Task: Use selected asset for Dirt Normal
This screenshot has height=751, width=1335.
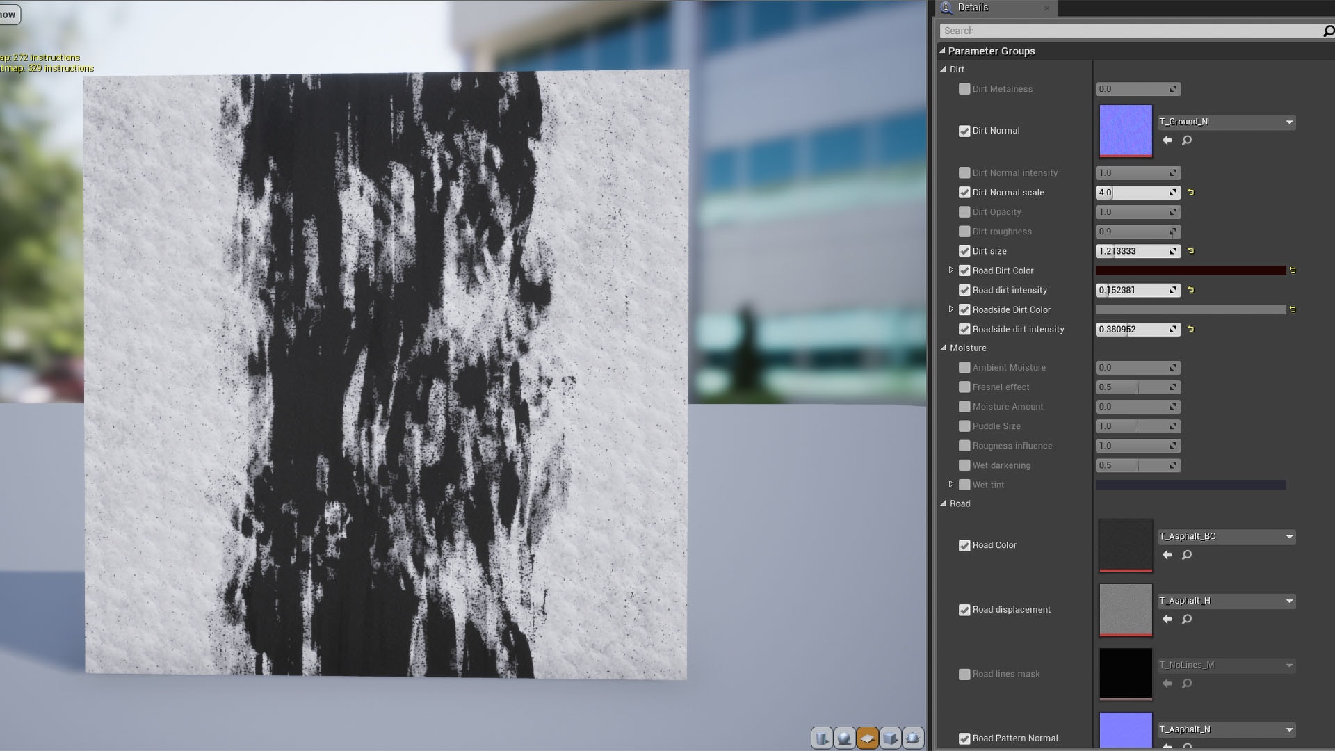Action: pyautogui.click(x=1167, y=140)
